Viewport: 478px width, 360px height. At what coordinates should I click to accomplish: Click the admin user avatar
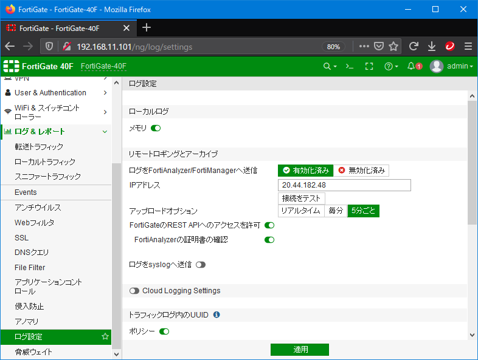pyautogui.click(x=436, y=66)
